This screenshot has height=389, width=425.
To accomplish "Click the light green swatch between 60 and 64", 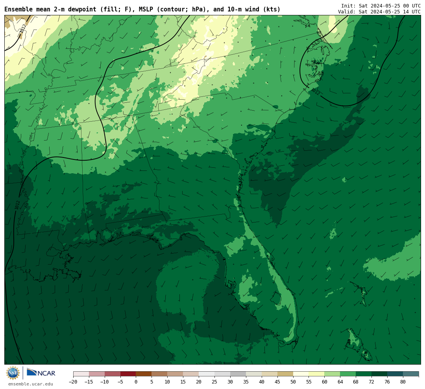I will [x=333, y=374].
